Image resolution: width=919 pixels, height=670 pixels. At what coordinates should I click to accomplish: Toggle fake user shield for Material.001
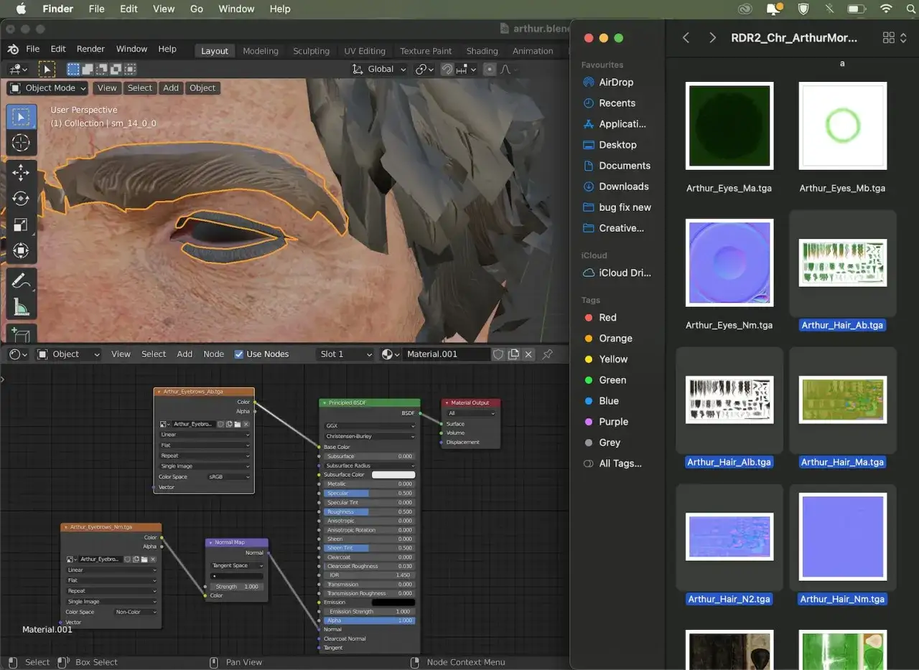[498, 354]
